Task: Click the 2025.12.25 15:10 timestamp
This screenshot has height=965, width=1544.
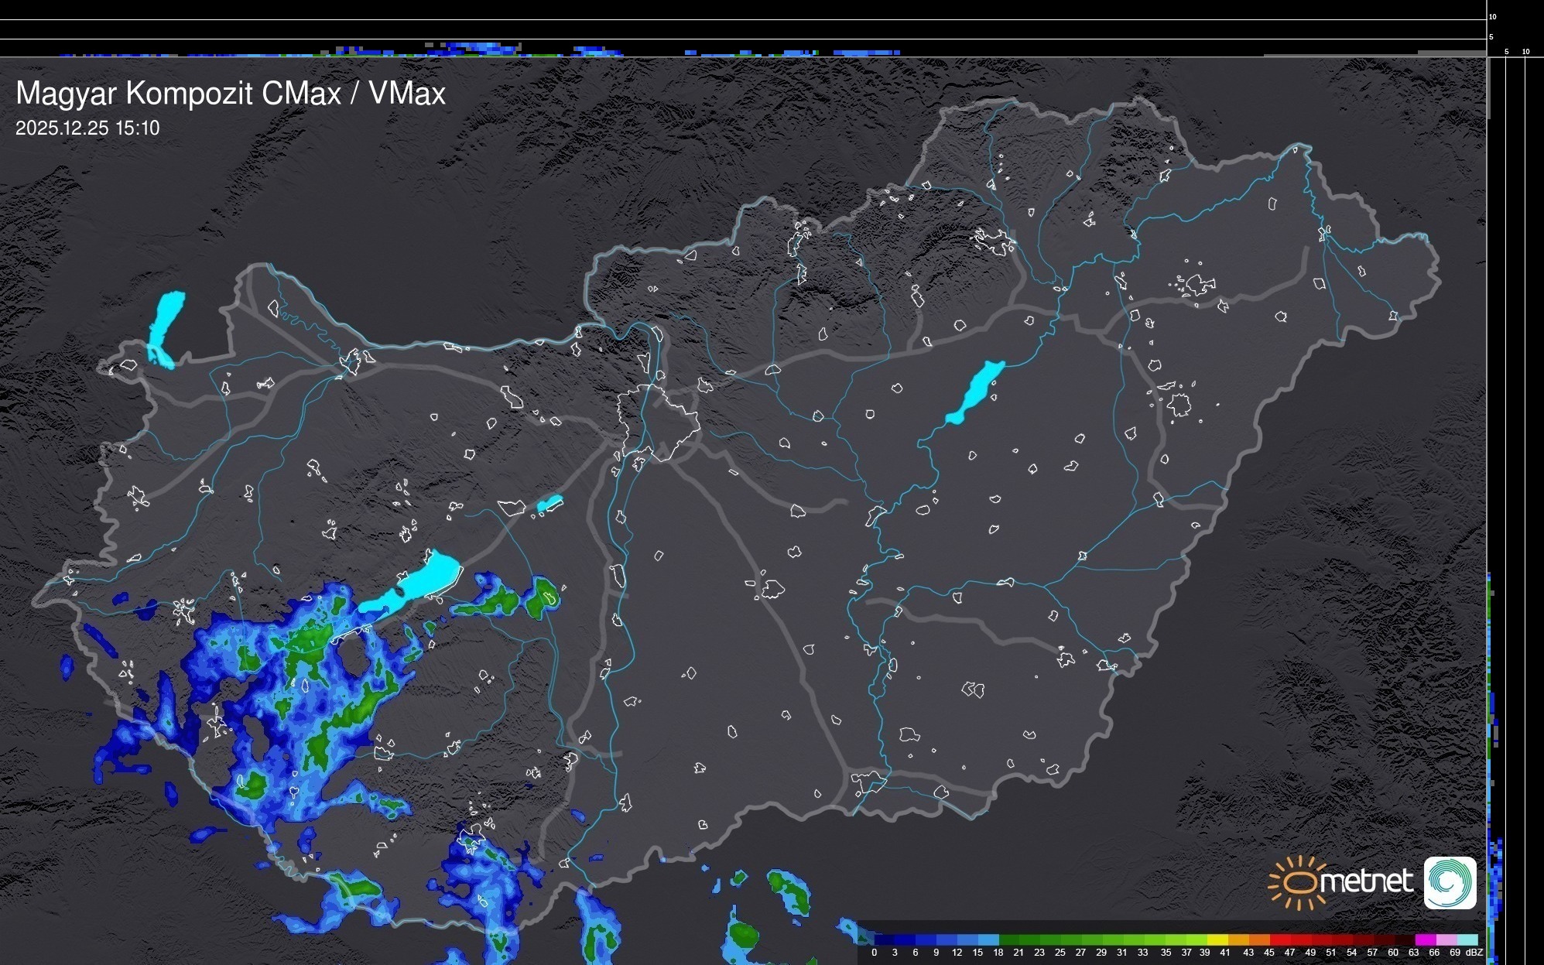Action: 87,128
